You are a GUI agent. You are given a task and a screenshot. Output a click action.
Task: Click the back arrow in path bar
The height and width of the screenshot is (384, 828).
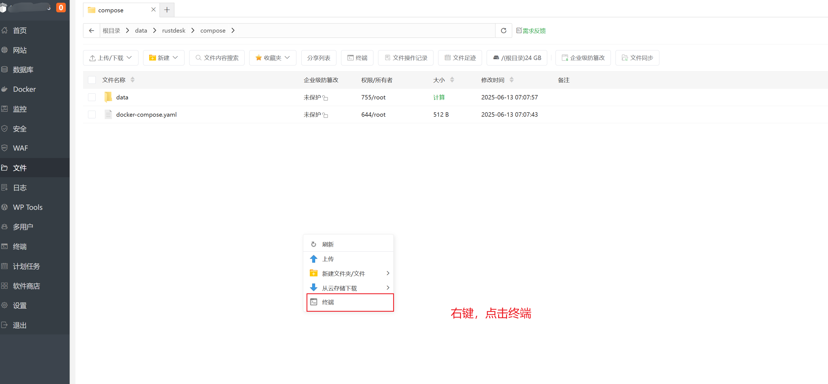point(92,30)
